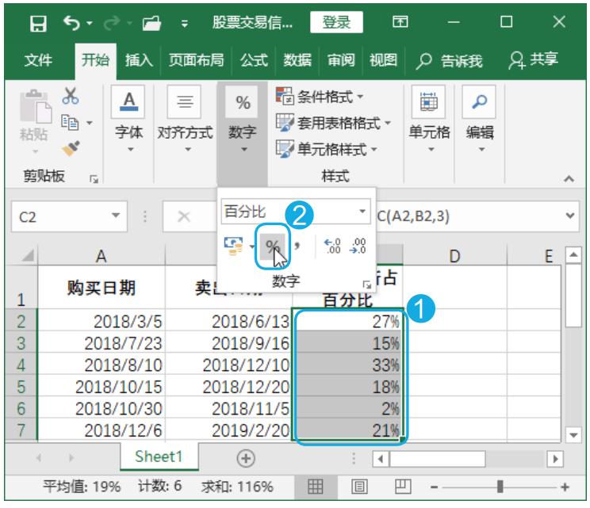Viewport: 590px width, 508px height.
Task: Open the 页面布局 tab
Action: (196, 60)
